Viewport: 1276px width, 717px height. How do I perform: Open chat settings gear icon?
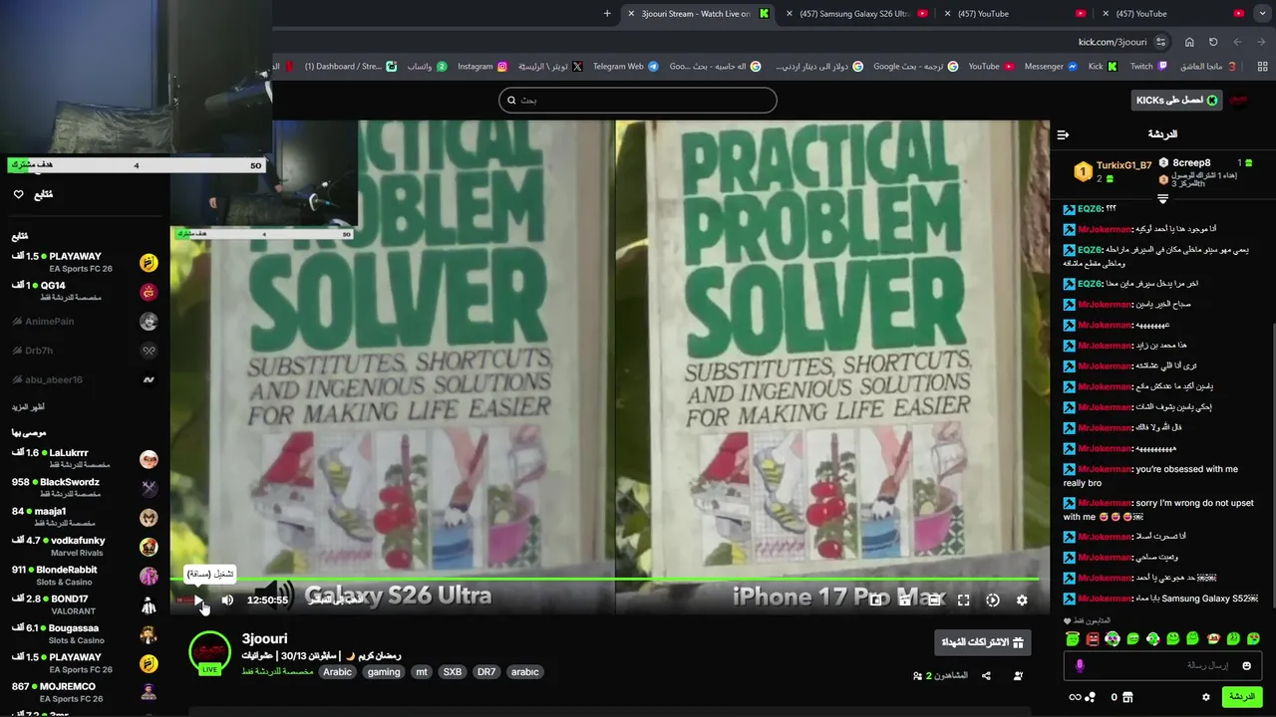1206,697
